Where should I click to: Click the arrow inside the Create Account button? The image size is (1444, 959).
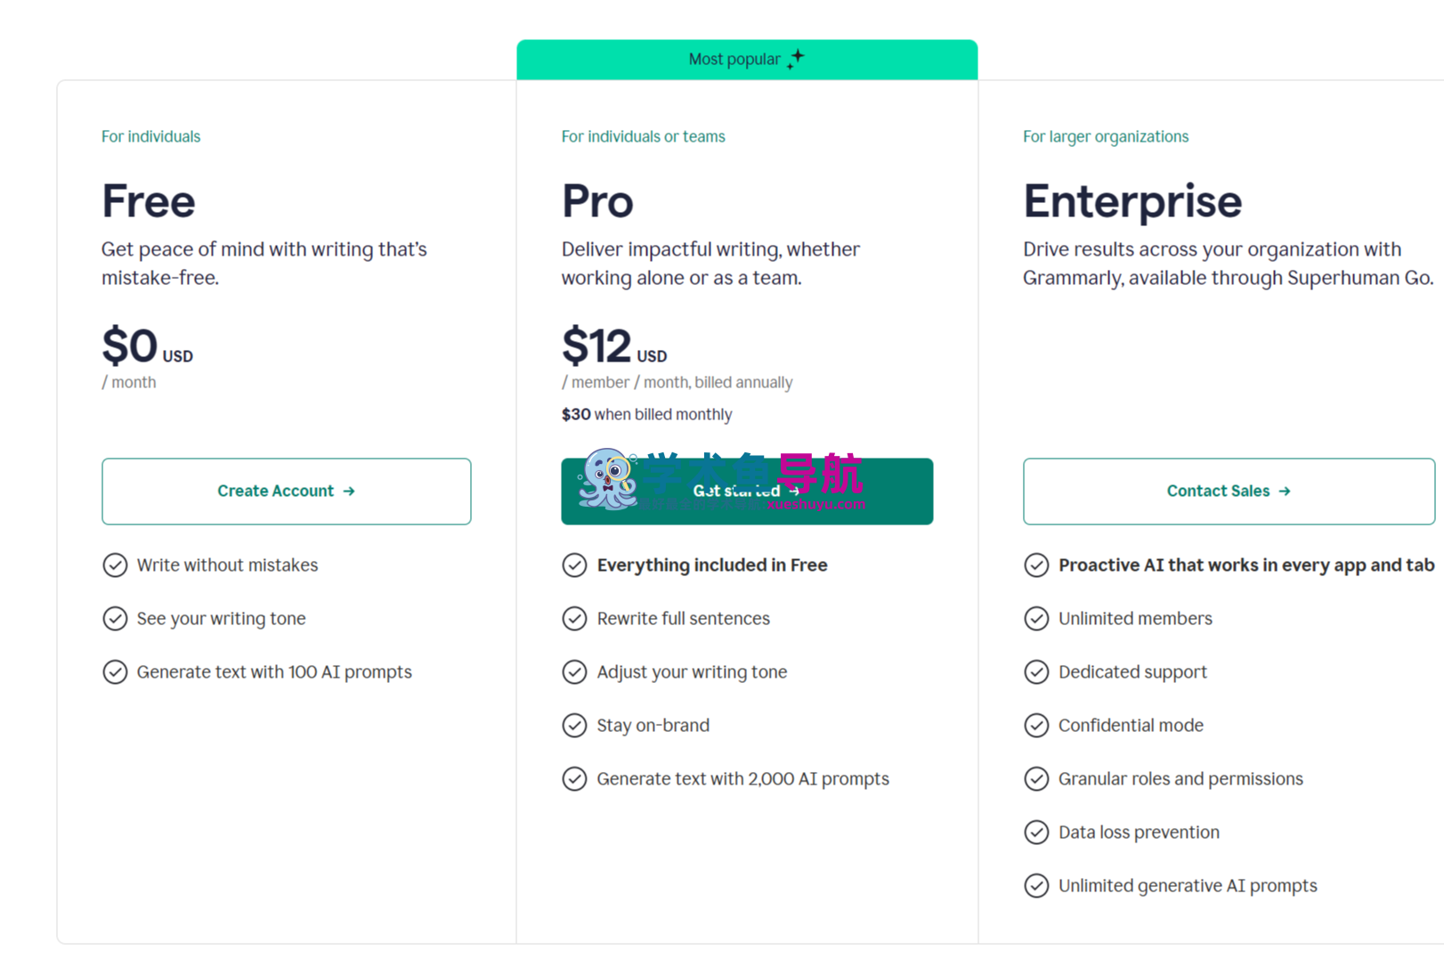pyautogui.click(x=350, y=491)
